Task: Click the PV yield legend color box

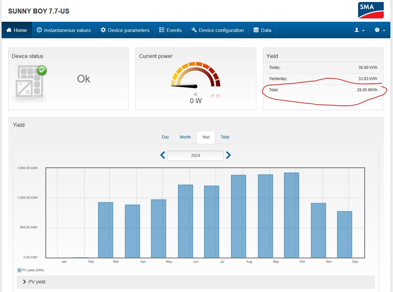Action: [x=19, y=270]
